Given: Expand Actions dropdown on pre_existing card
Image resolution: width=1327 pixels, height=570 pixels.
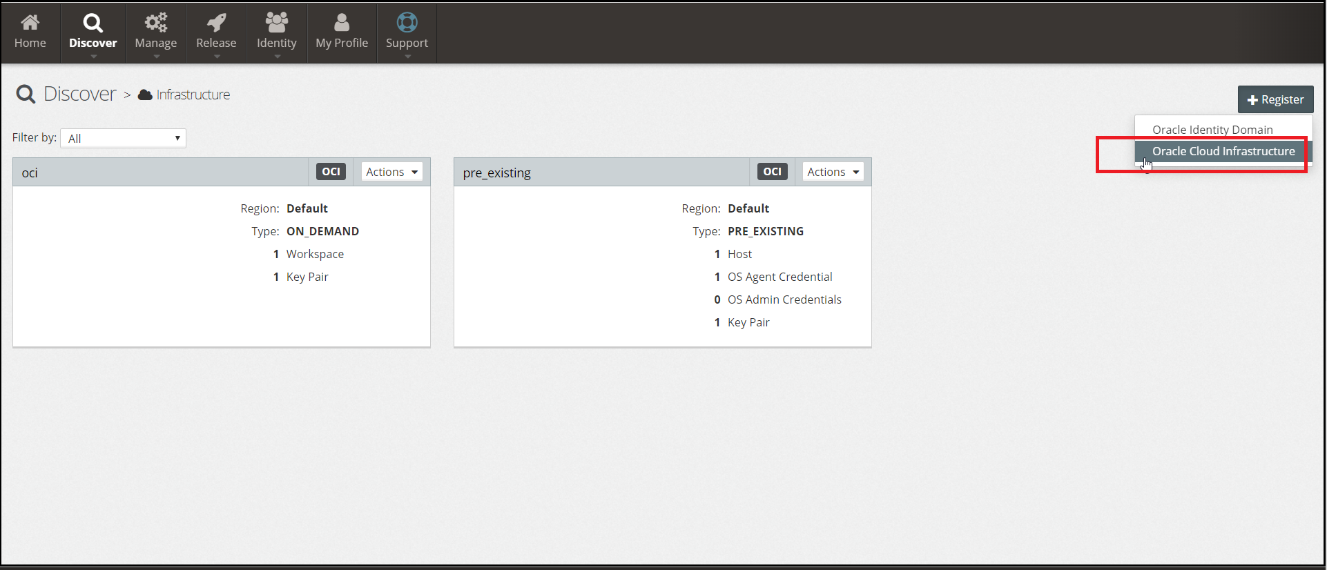Looking at the screenshot, I should (x=833, y=172).
